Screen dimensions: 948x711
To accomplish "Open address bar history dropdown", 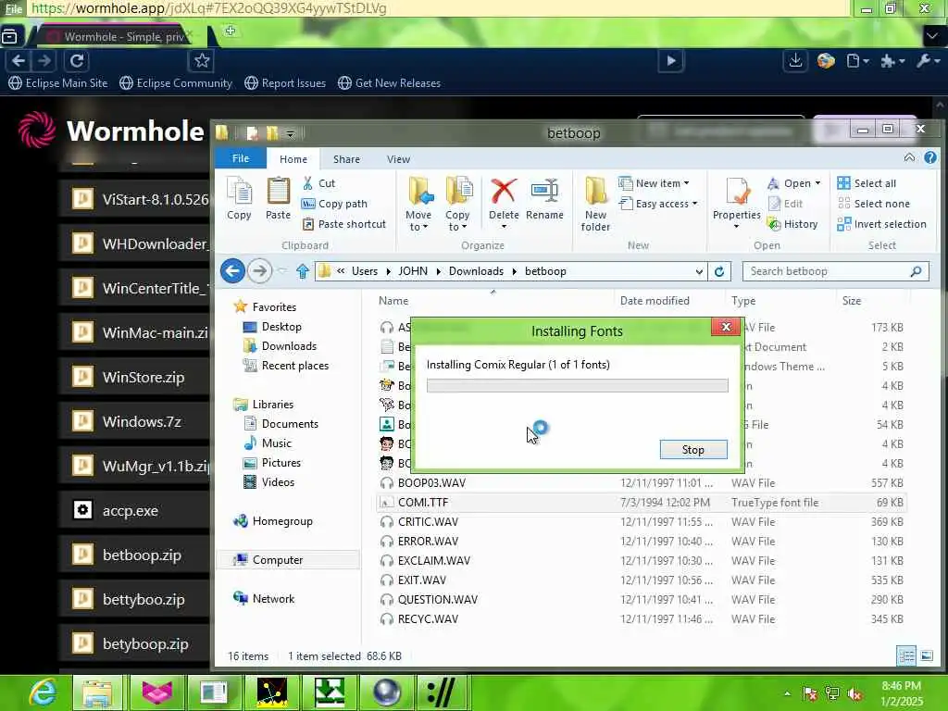I will coord(699,271).
